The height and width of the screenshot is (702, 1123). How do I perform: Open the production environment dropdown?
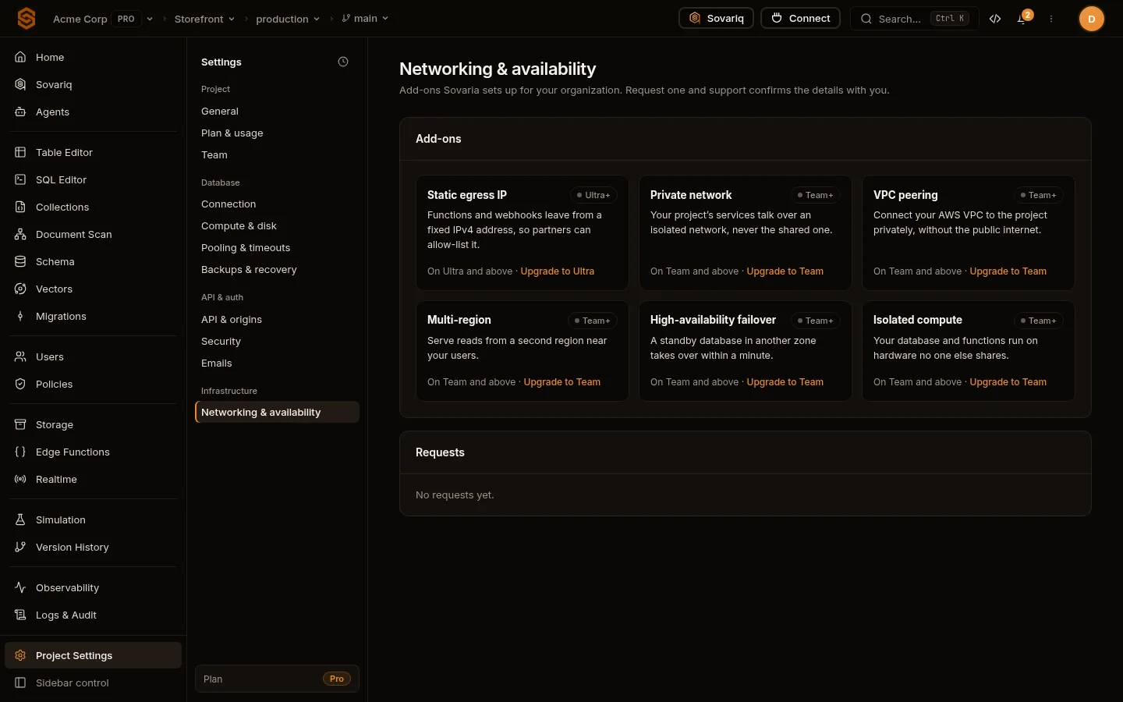pos(288,19)
